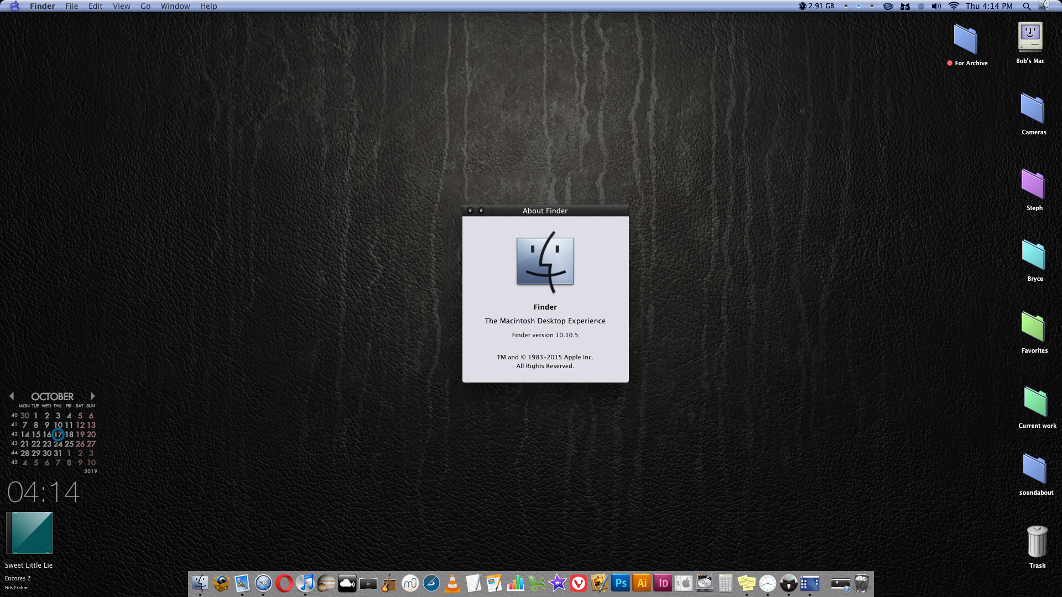The height and width of the screenshot is (597, 1062).
Task: Select the Cameras desktop folder
Action: pos(1032,108)
